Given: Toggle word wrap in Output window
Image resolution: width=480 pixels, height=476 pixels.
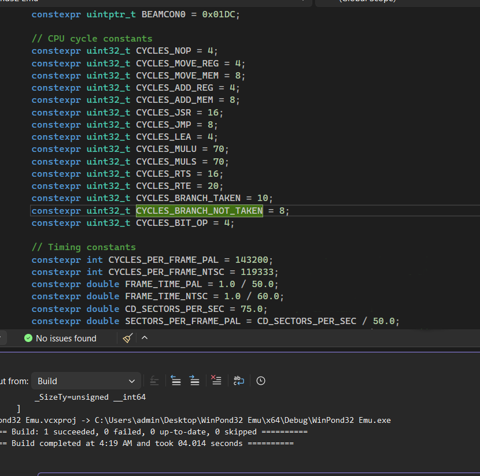Looking at the screenshot, I should pyautogui.click(x=239, y=381).
